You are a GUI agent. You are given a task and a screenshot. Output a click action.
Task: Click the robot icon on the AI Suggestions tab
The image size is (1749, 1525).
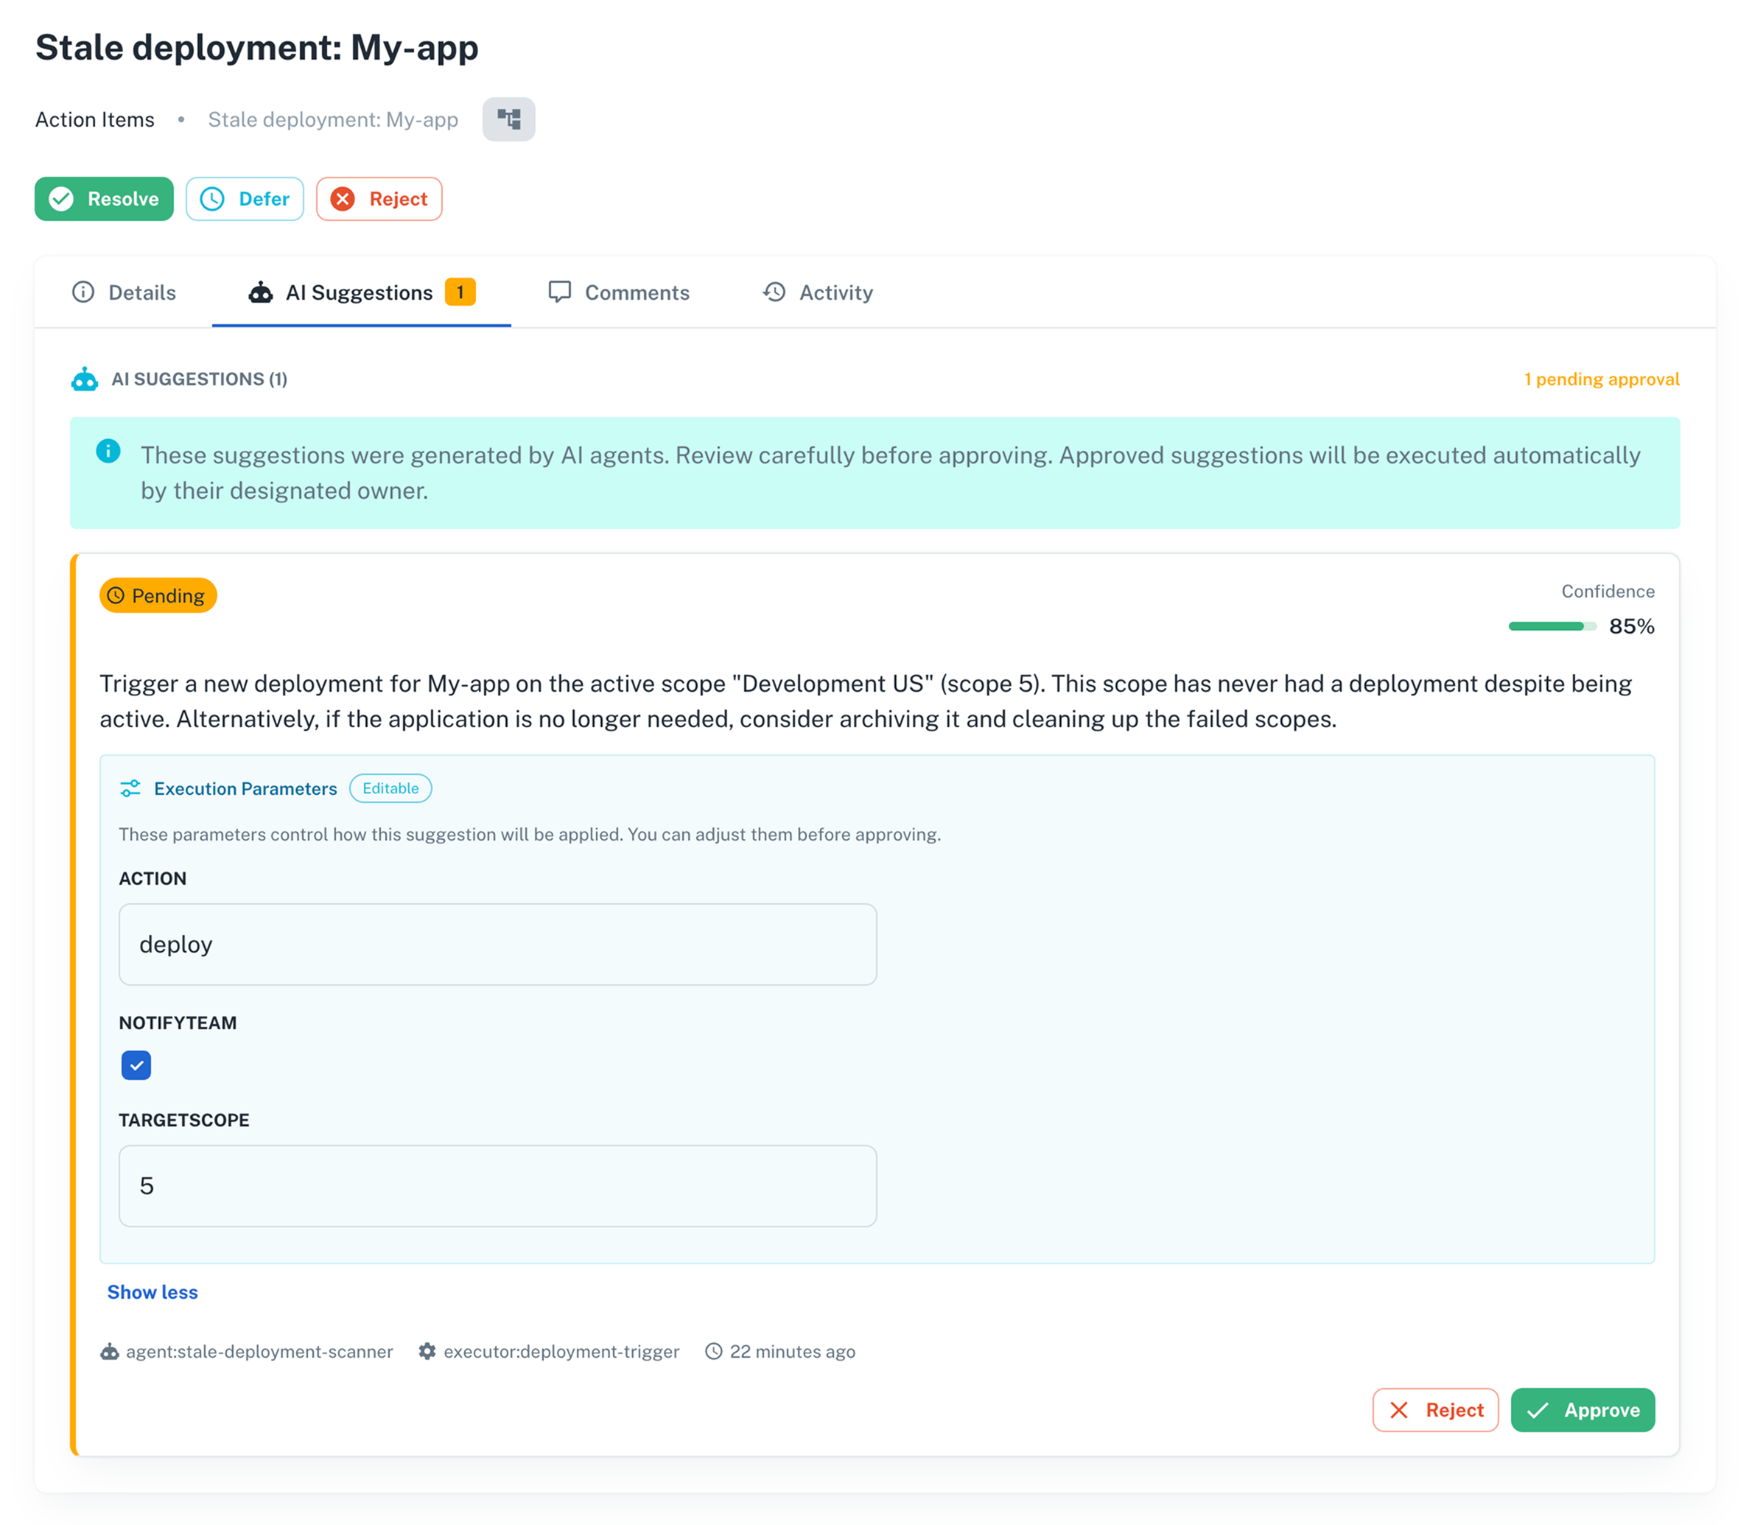pos(262,292)
